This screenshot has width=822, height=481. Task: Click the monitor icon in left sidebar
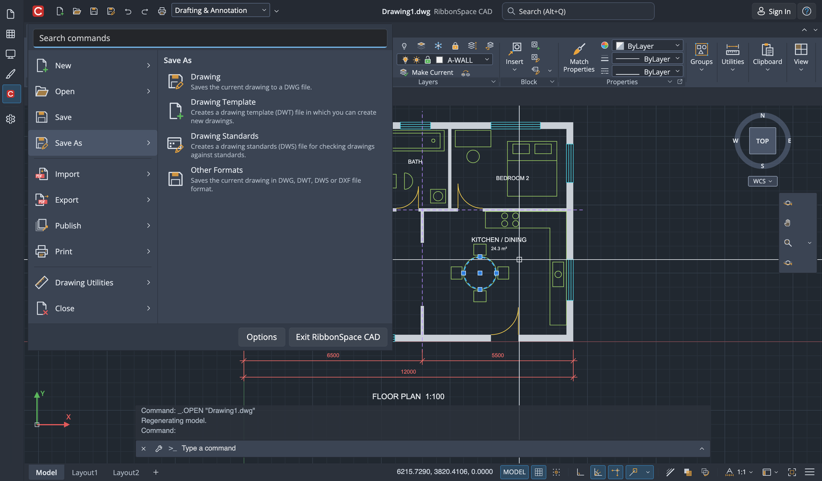10,54
